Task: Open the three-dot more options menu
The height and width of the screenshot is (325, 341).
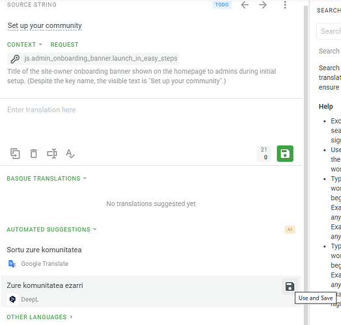Action: [x=285, y=5]
